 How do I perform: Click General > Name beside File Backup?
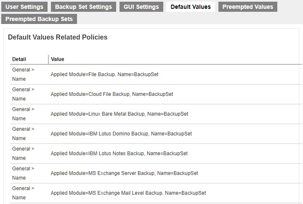pos(23,74)
